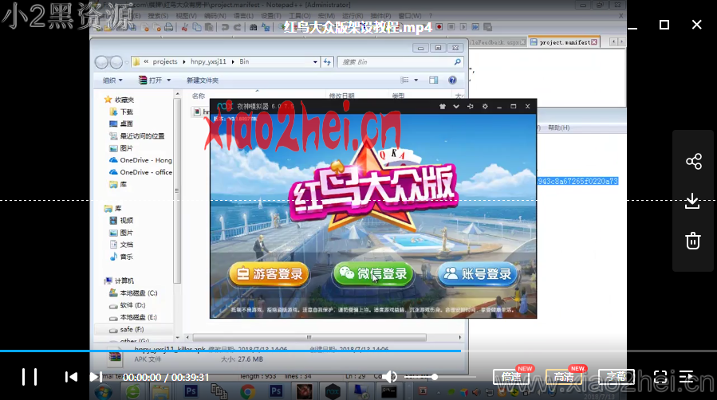Image resolution: width=717 pixels, height=400 pixels.
Task: Open the 组织 dropdown menu in Explorer
Action: click(x=112, y=80)
